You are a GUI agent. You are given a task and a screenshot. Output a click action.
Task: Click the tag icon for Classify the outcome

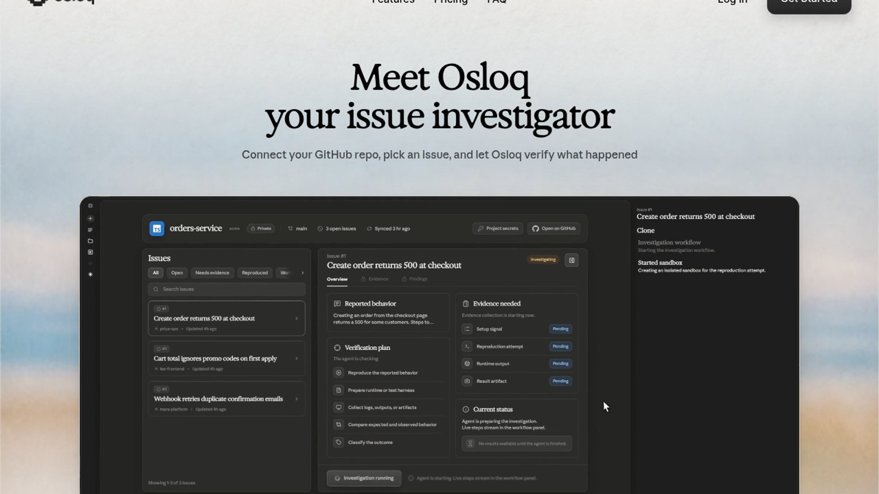click(x=339, y=442)
